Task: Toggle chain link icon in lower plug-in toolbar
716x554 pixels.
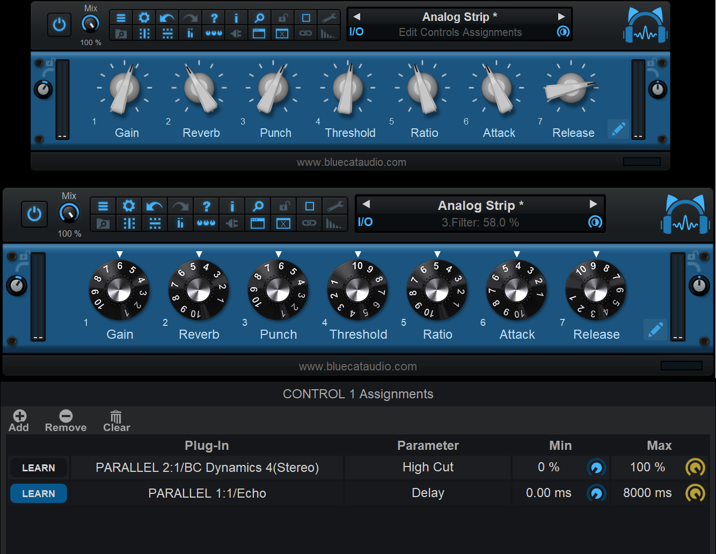Action: coord(309,223)
